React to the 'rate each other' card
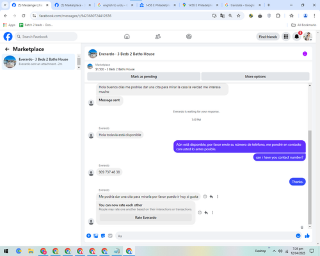The image size is (320, 256). [200, 212]
